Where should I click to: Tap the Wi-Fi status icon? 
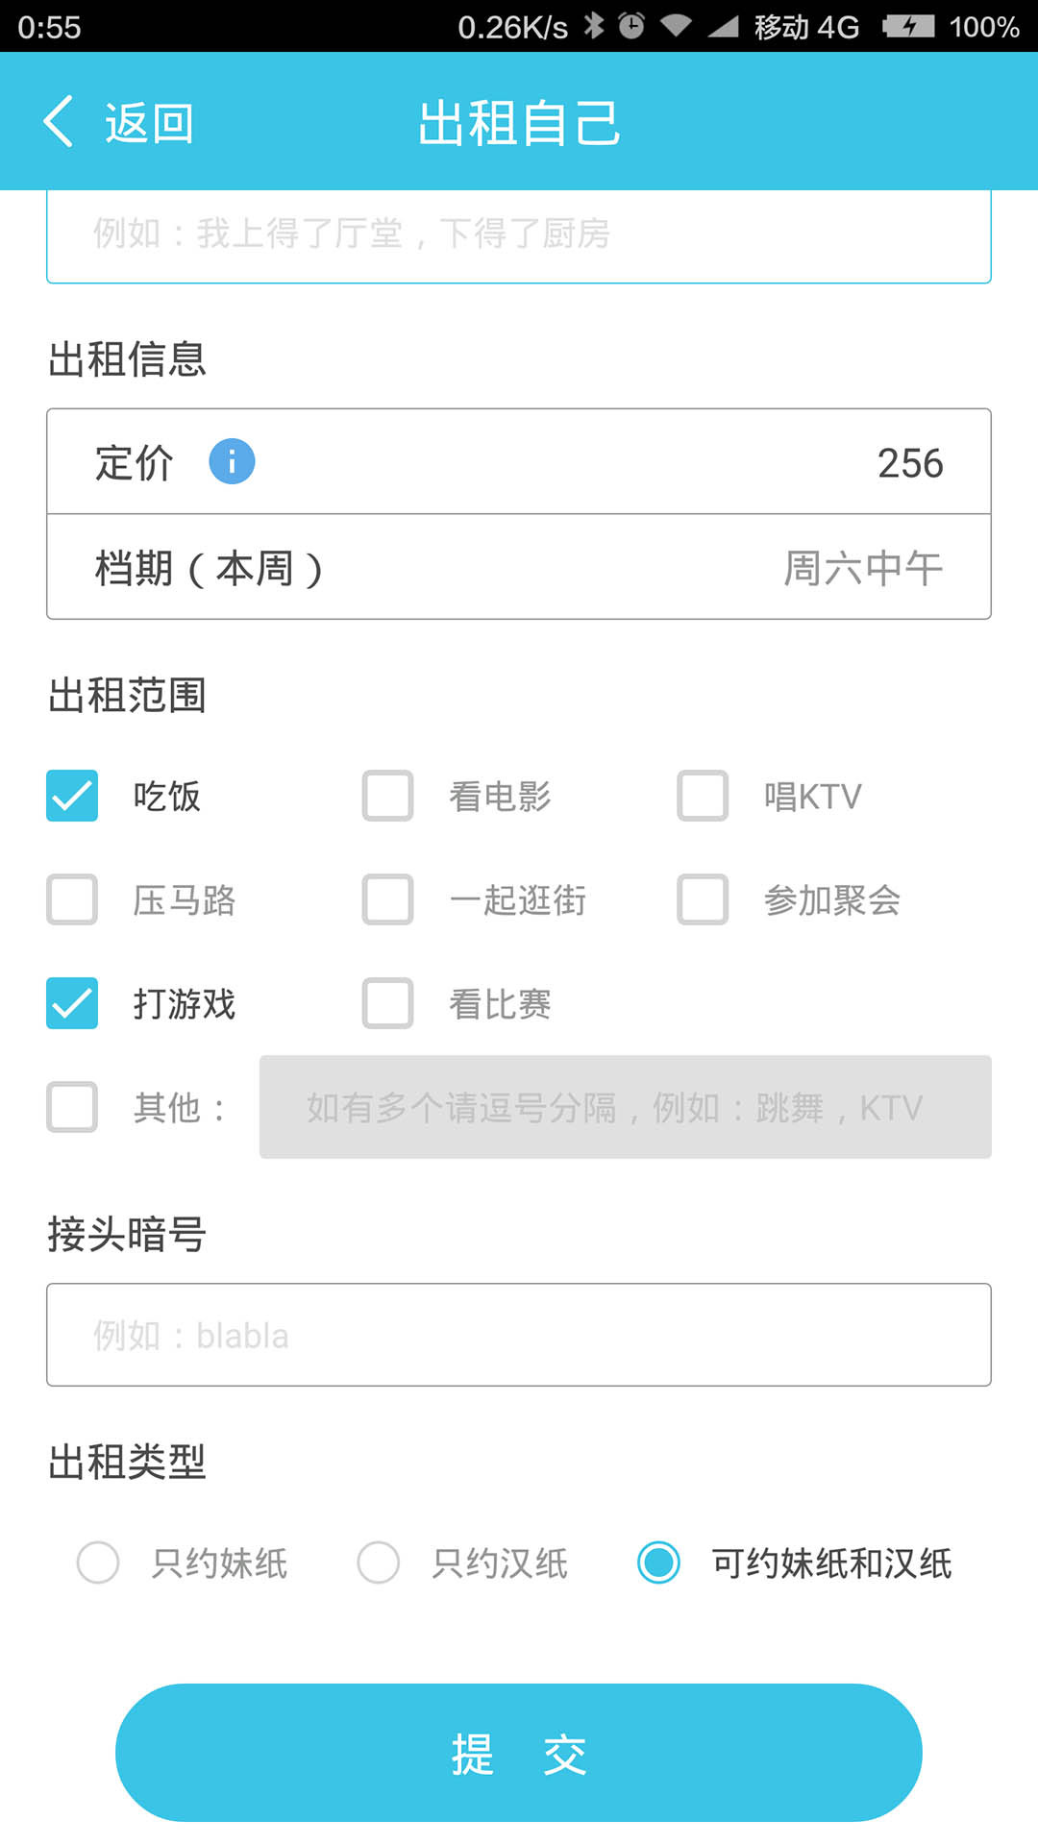(676, 26)
